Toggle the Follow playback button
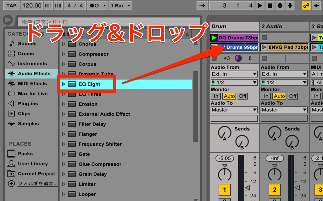This screenshot has height=201, width=323. pyautogui.click(x=202, y=6)
